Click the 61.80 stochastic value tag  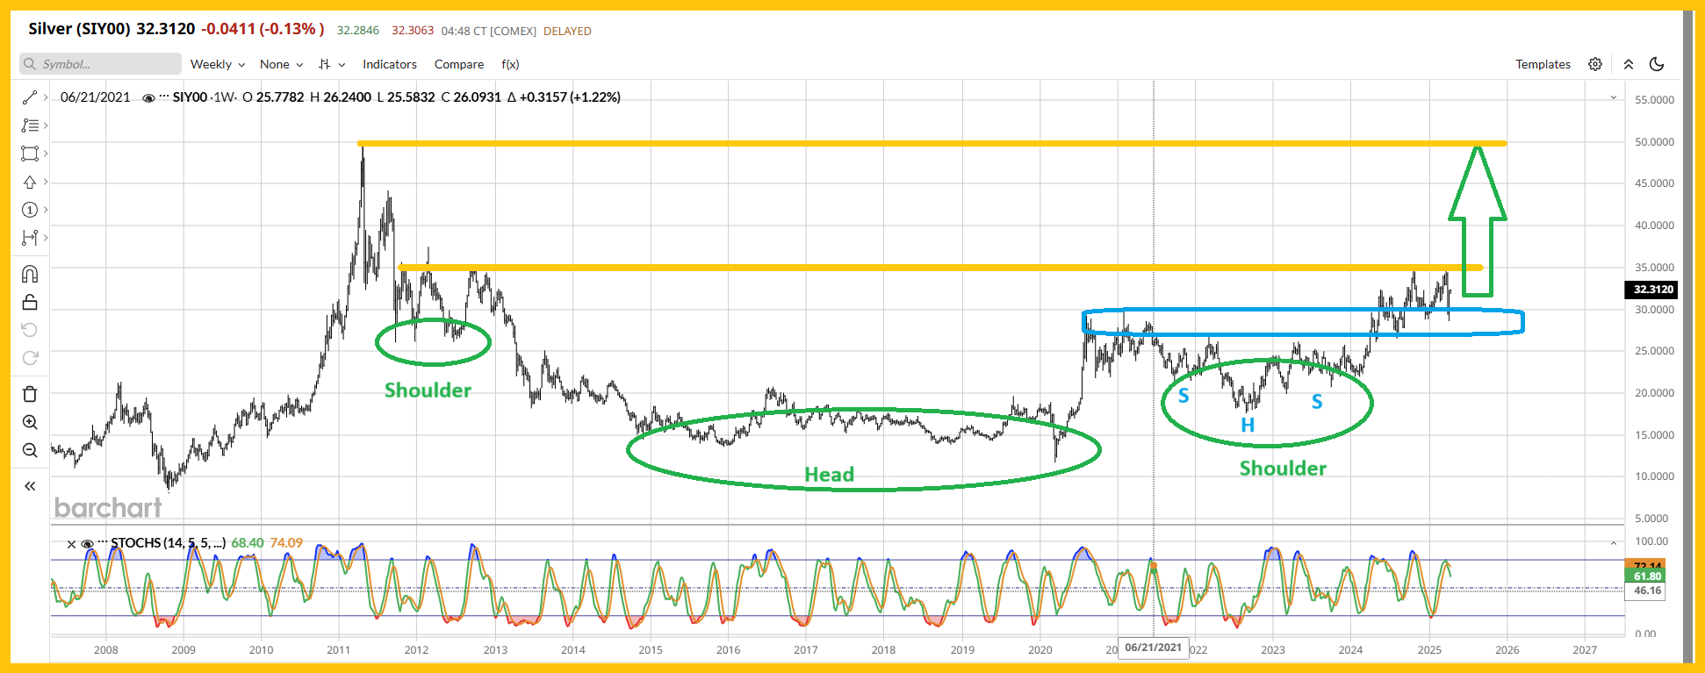tap(1647, 576)
